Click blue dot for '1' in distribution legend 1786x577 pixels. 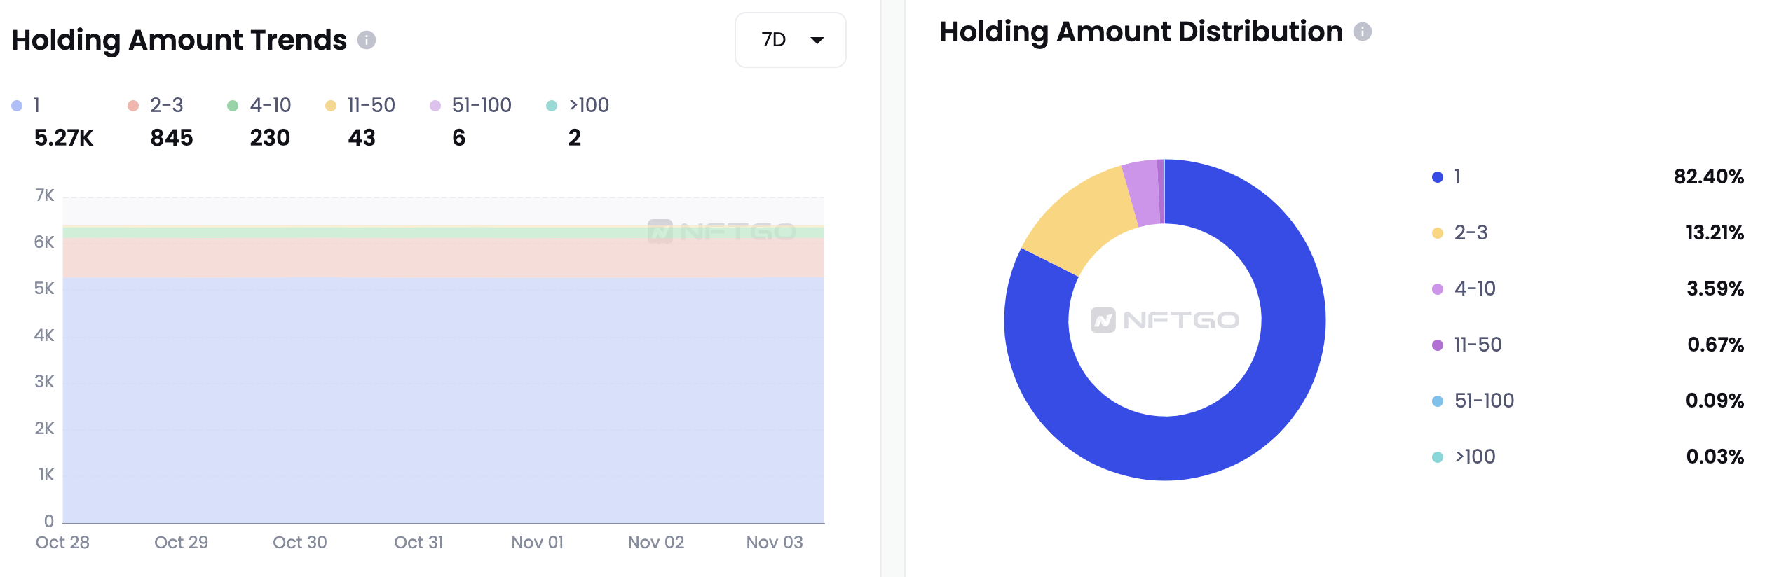point(1438,177)
